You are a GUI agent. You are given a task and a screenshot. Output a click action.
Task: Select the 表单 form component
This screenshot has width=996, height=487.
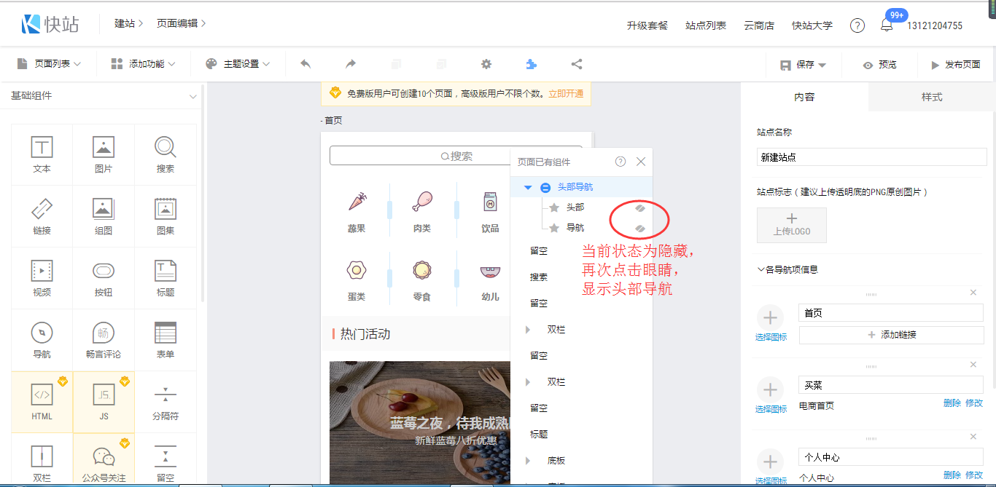166,340
